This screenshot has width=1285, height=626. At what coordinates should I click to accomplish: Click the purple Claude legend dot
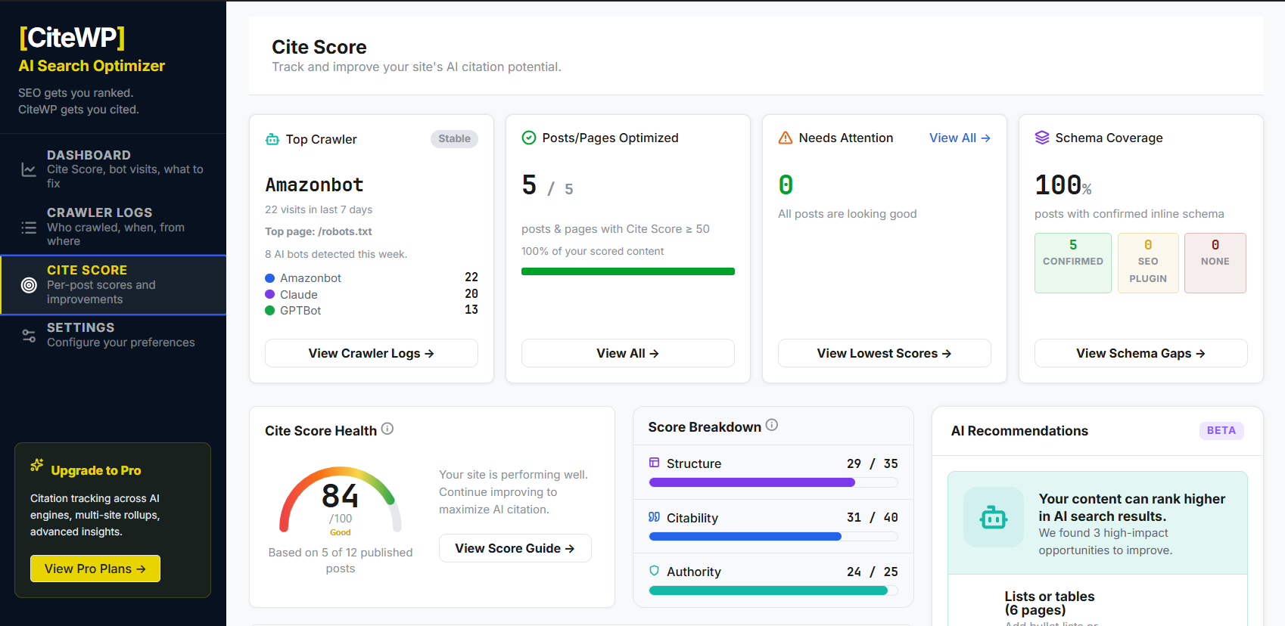point(269,294)
